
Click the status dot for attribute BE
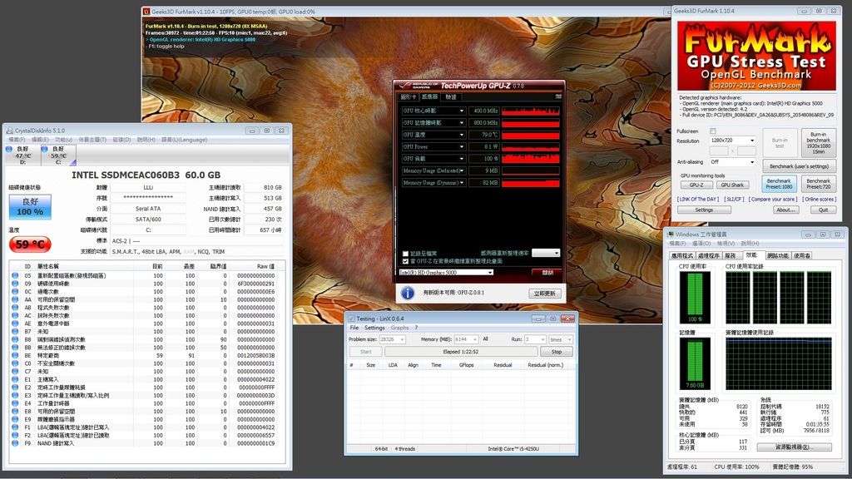[x=15, y=355]
